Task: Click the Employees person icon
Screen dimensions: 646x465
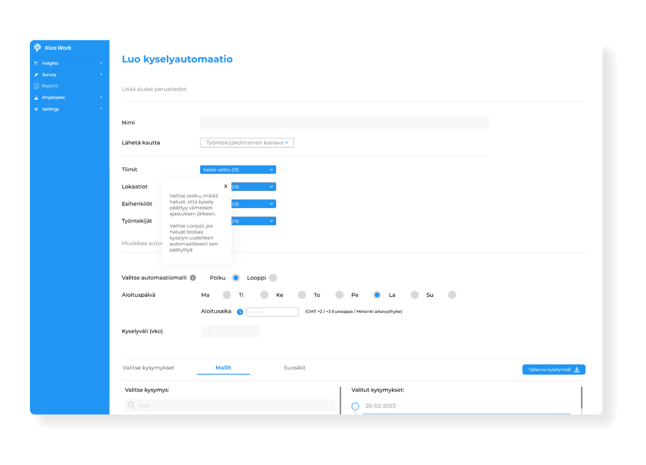Action: (x=36, y=97)
